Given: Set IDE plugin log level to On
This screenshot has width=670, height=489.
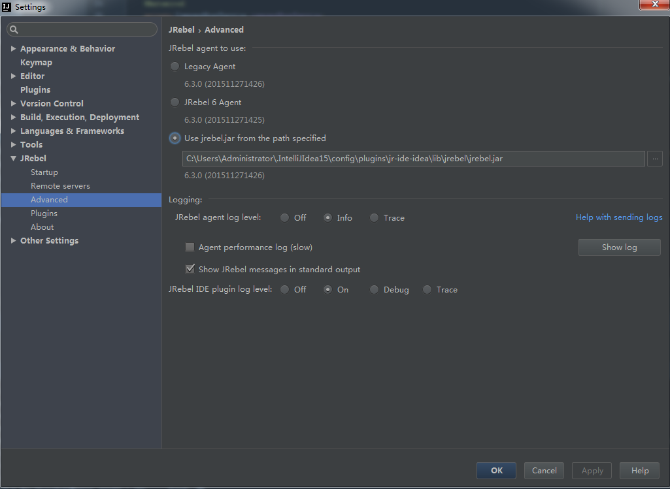Looking at the screenshot, I should click(x=327, y=290).
